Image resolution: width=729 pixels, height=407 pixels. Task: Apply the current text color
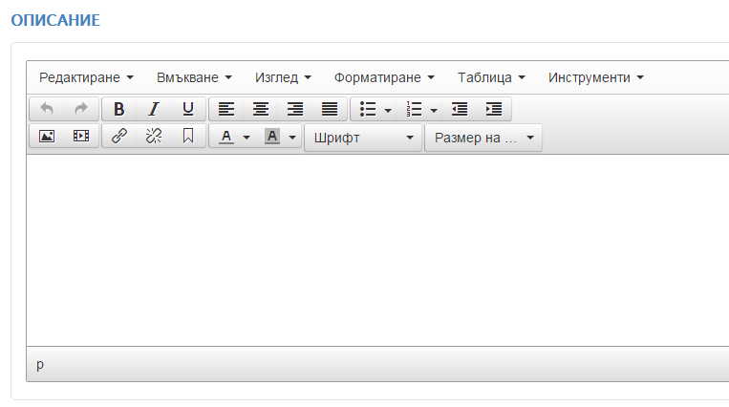coord(226,137)
